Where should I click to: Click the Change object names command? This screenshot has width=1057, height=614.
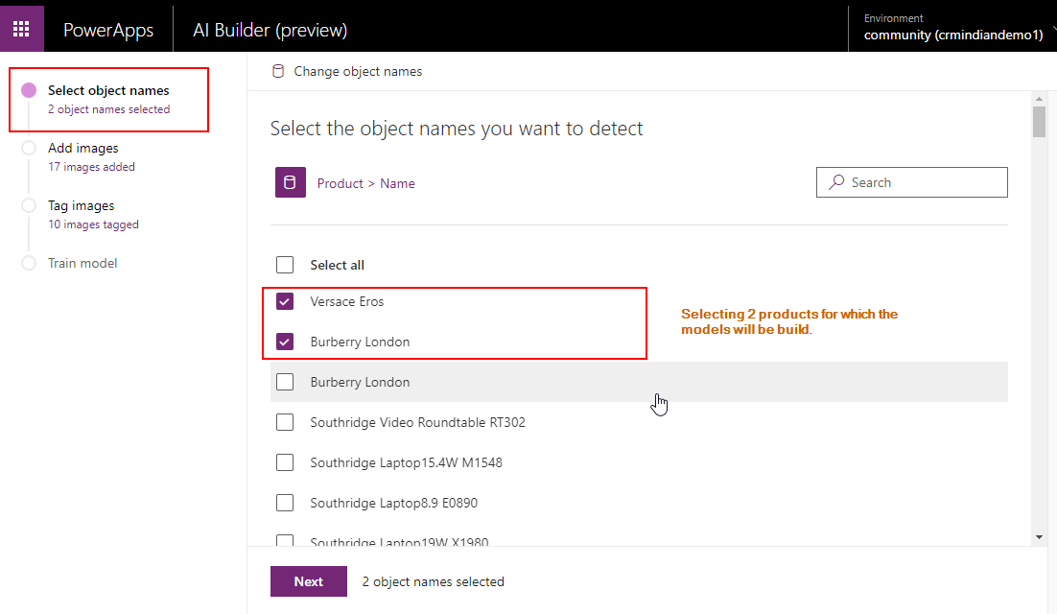357,71
